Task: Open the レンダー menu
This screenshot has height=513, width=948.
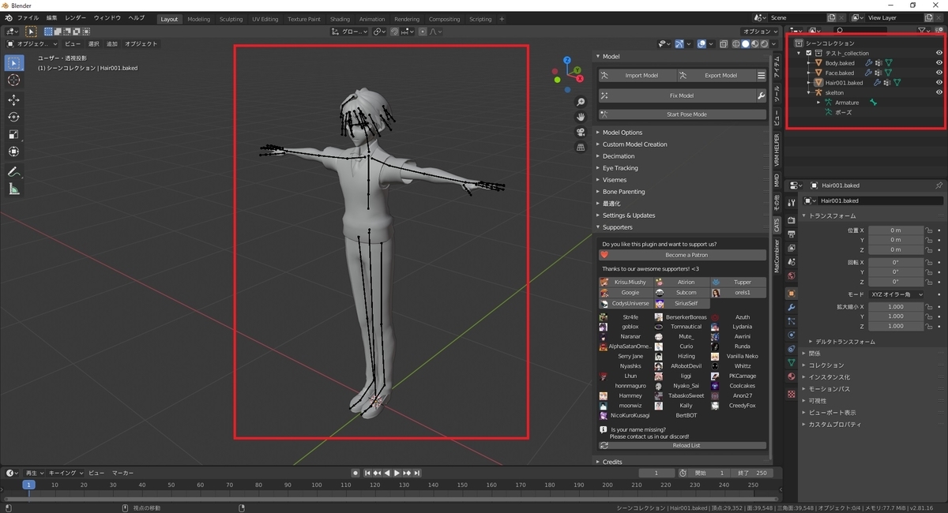Action: 76,17
